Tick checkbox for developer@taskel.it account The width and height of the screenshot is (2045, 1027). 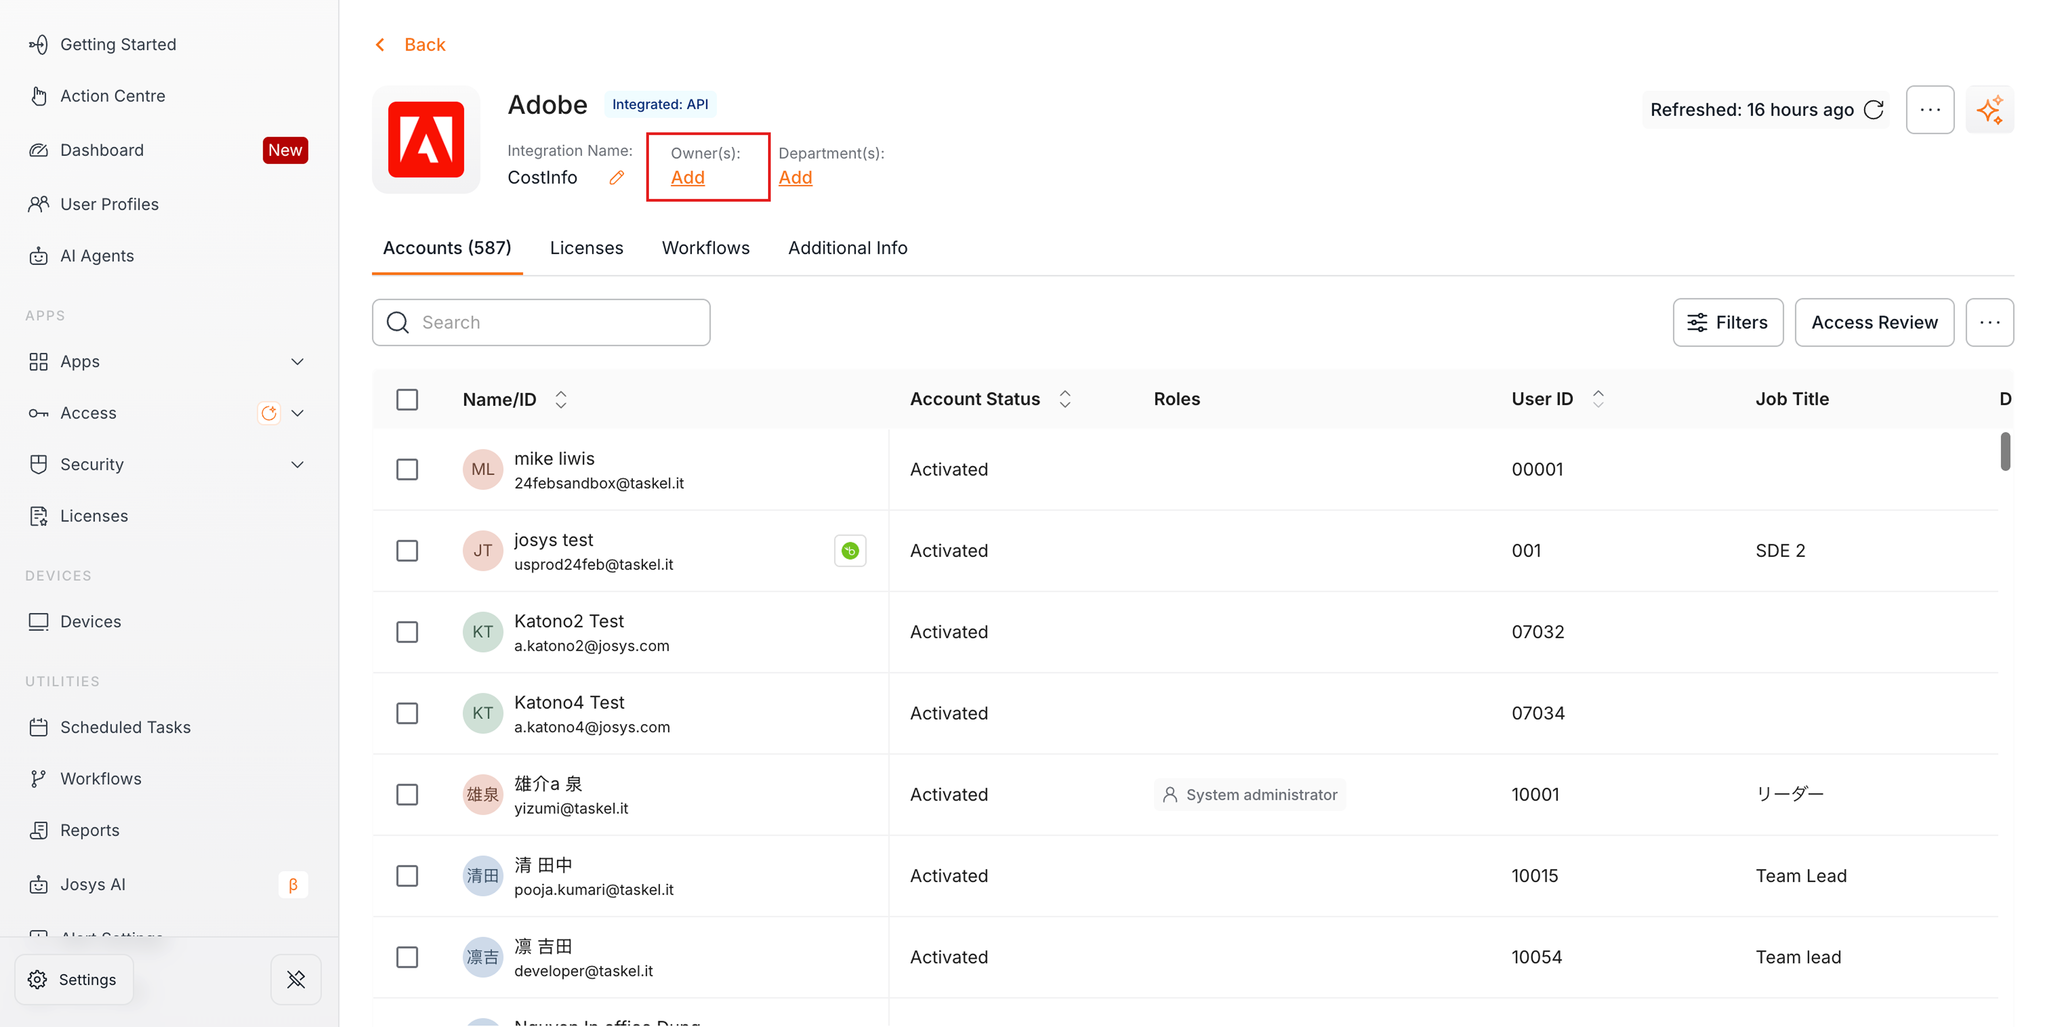407,957
